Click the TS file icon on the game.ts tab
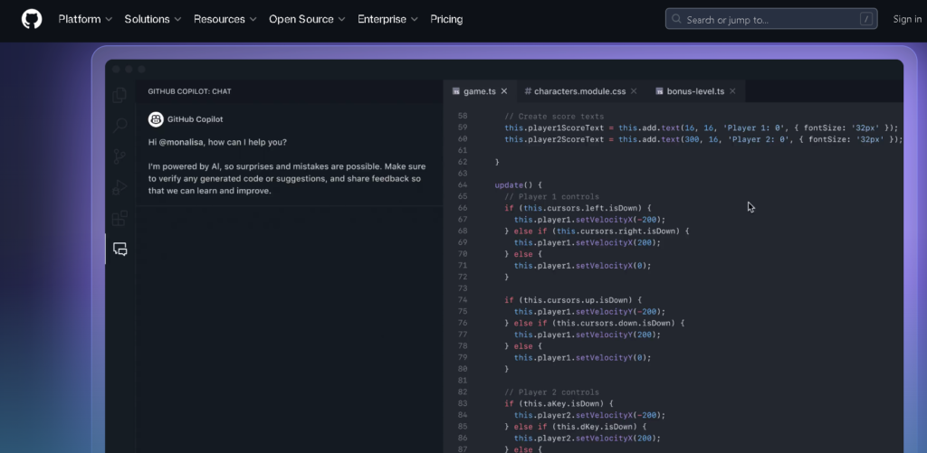927x453 pixels. pyautogui.click(x=456, y=91)
